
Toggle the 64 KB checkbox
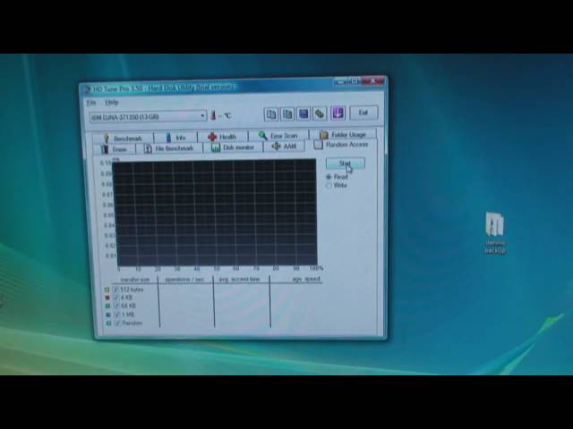click(x=116, y=306)
